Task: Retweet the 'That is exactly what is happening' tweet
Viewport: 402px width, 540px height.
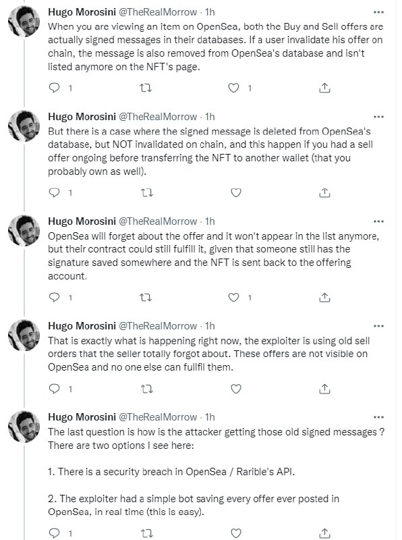Action: (147, 389)
